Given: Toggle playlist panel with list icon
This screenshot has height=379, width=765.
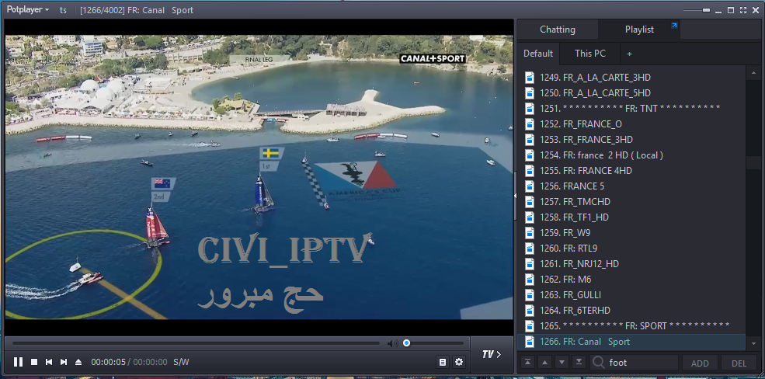Looking at the screenshot, I should (x=443, y=362).
